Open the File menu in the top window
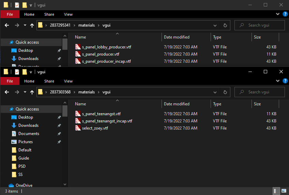 [10, 14]
